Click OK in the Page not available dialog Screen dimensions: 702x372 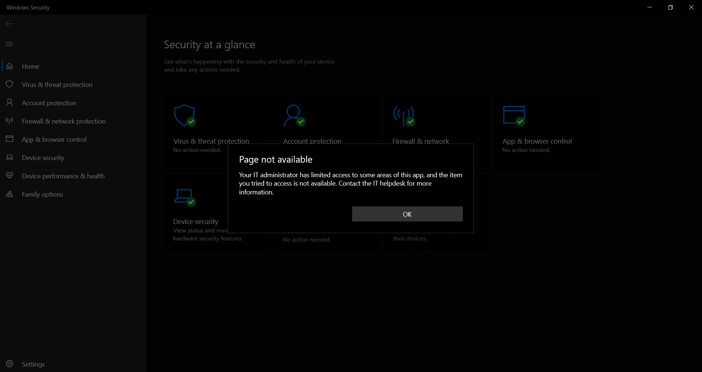(x=407, y=214)
